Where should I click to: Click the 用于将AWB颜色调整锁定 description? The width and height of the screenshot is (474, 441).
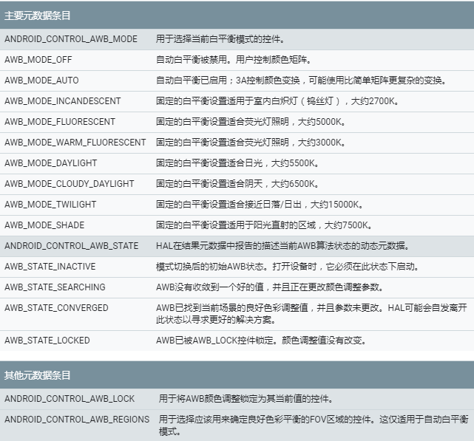coord(246,399)
